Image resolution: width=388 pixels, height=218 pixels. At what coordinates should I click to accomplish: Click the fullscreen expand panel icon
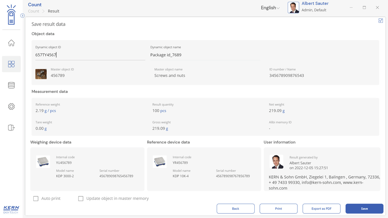pos(381,21)
